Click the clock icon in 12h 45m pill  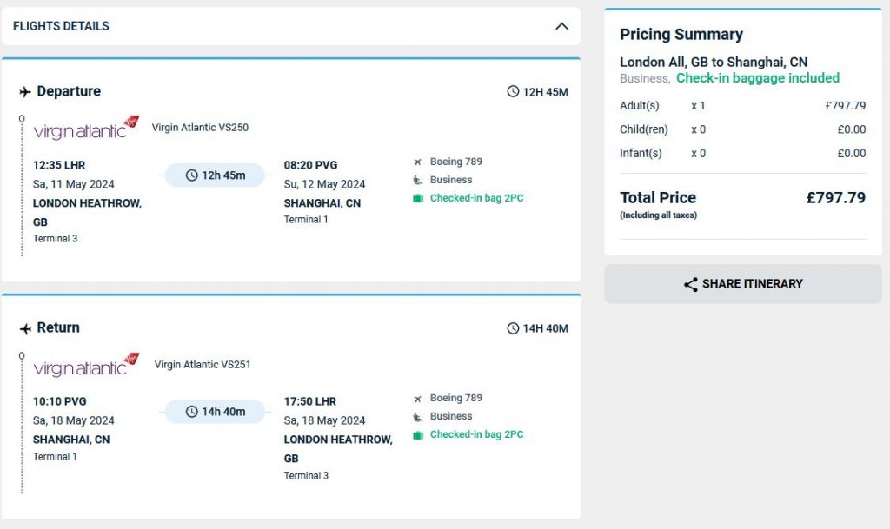pos(192,175)
